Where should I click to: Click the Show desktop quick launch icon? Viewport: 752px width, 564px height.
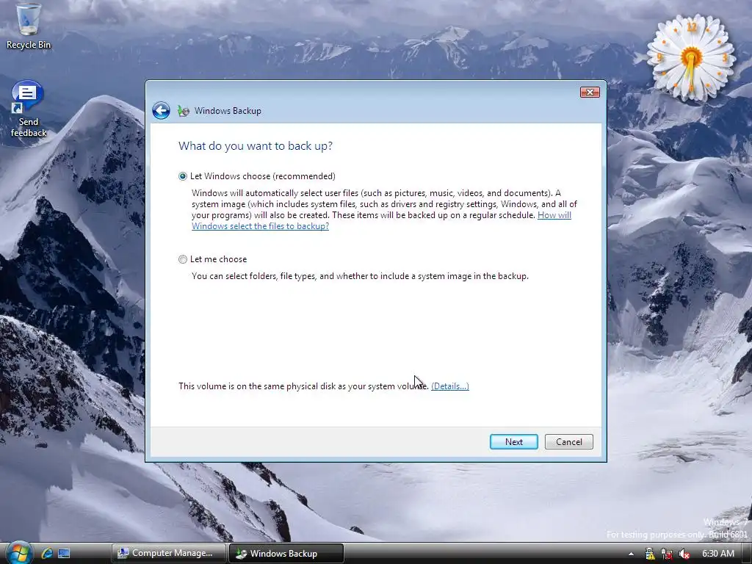pos(64,553)
